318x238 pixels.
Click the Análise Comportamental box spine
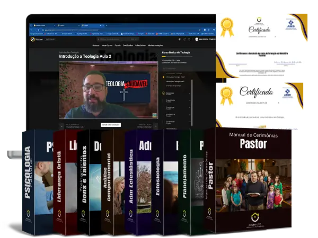point(108,183)
